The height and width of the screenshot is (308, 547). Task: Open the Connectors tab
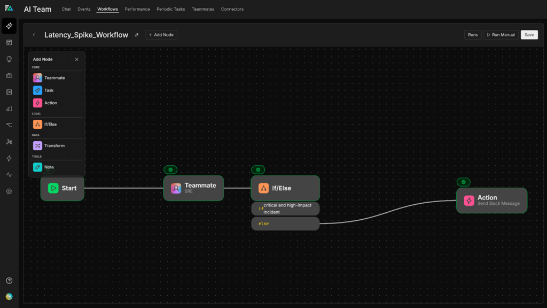[x=232, y=9]
